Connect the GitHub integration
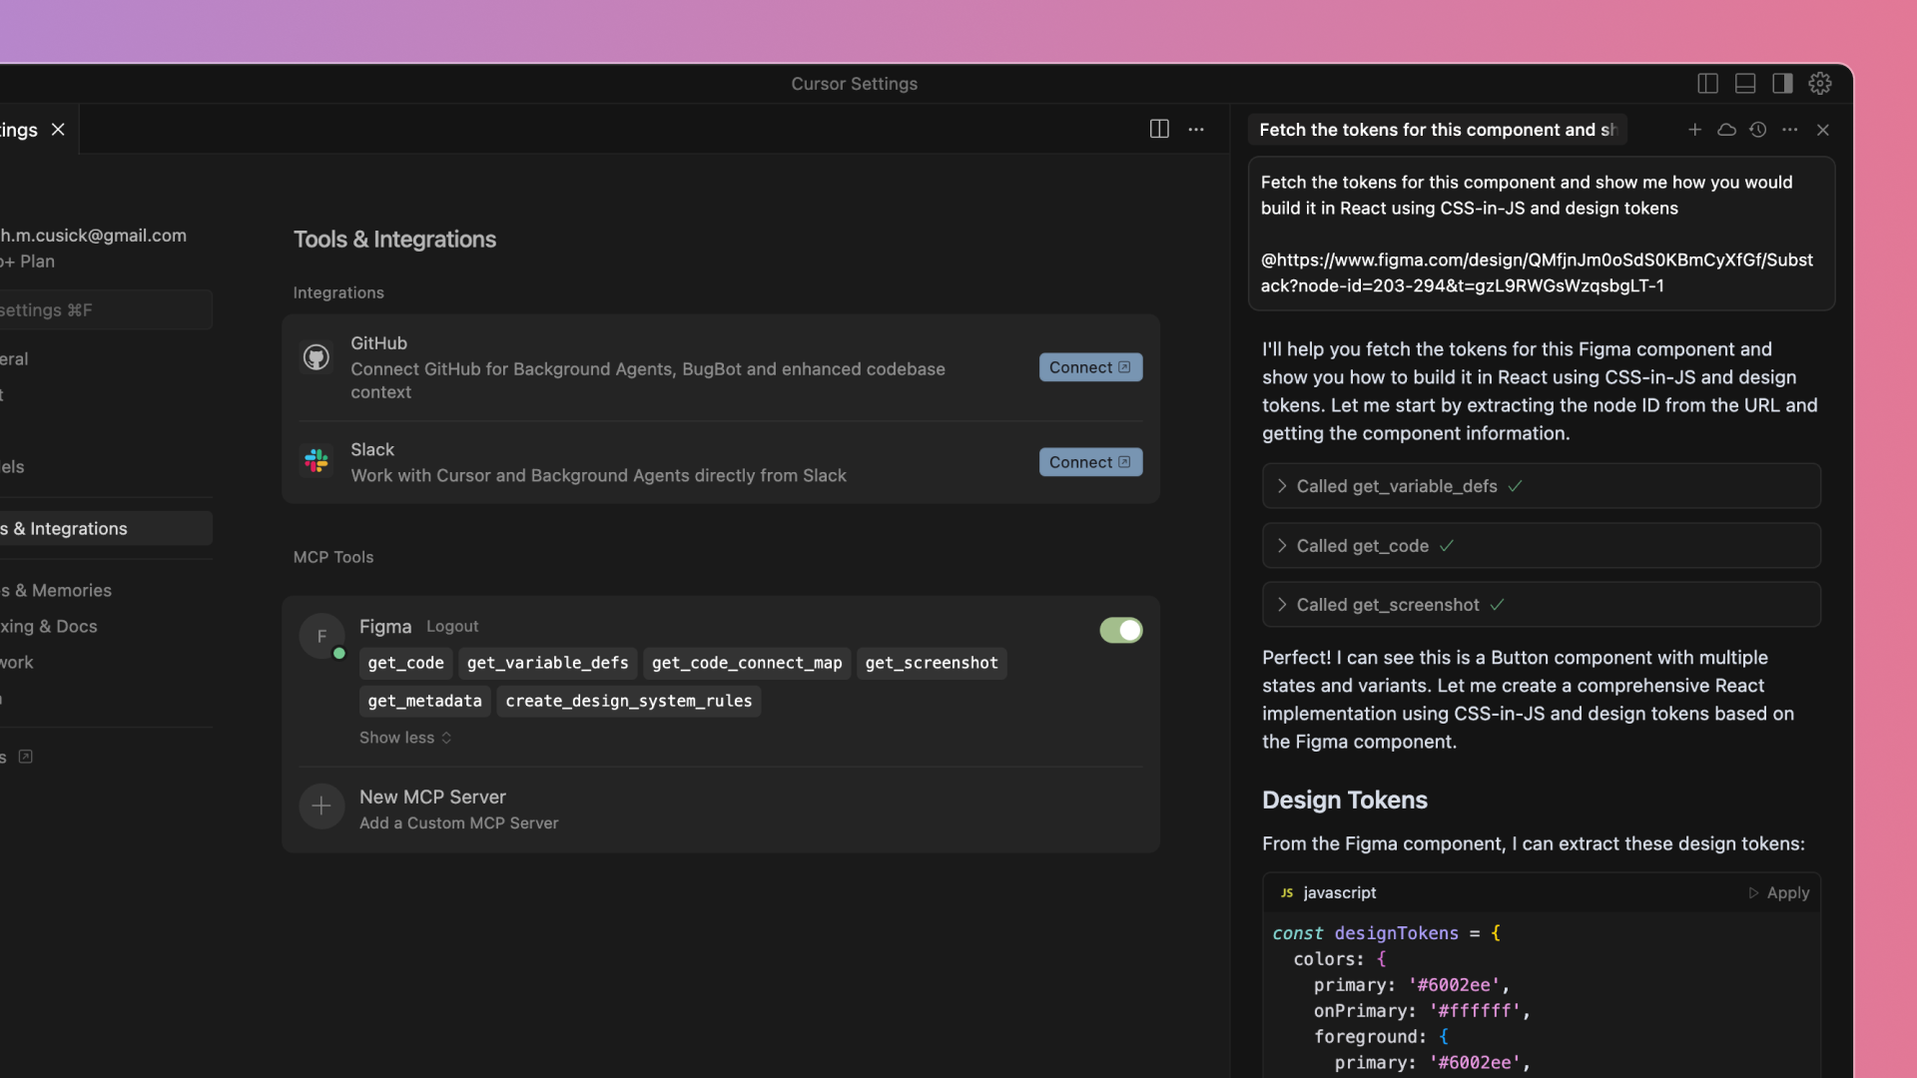 coord(1090,367)
